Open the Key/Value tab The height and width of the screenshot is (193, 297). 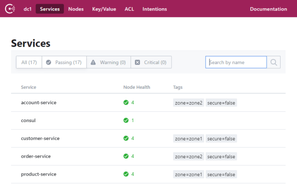click(x=104, y=9)
